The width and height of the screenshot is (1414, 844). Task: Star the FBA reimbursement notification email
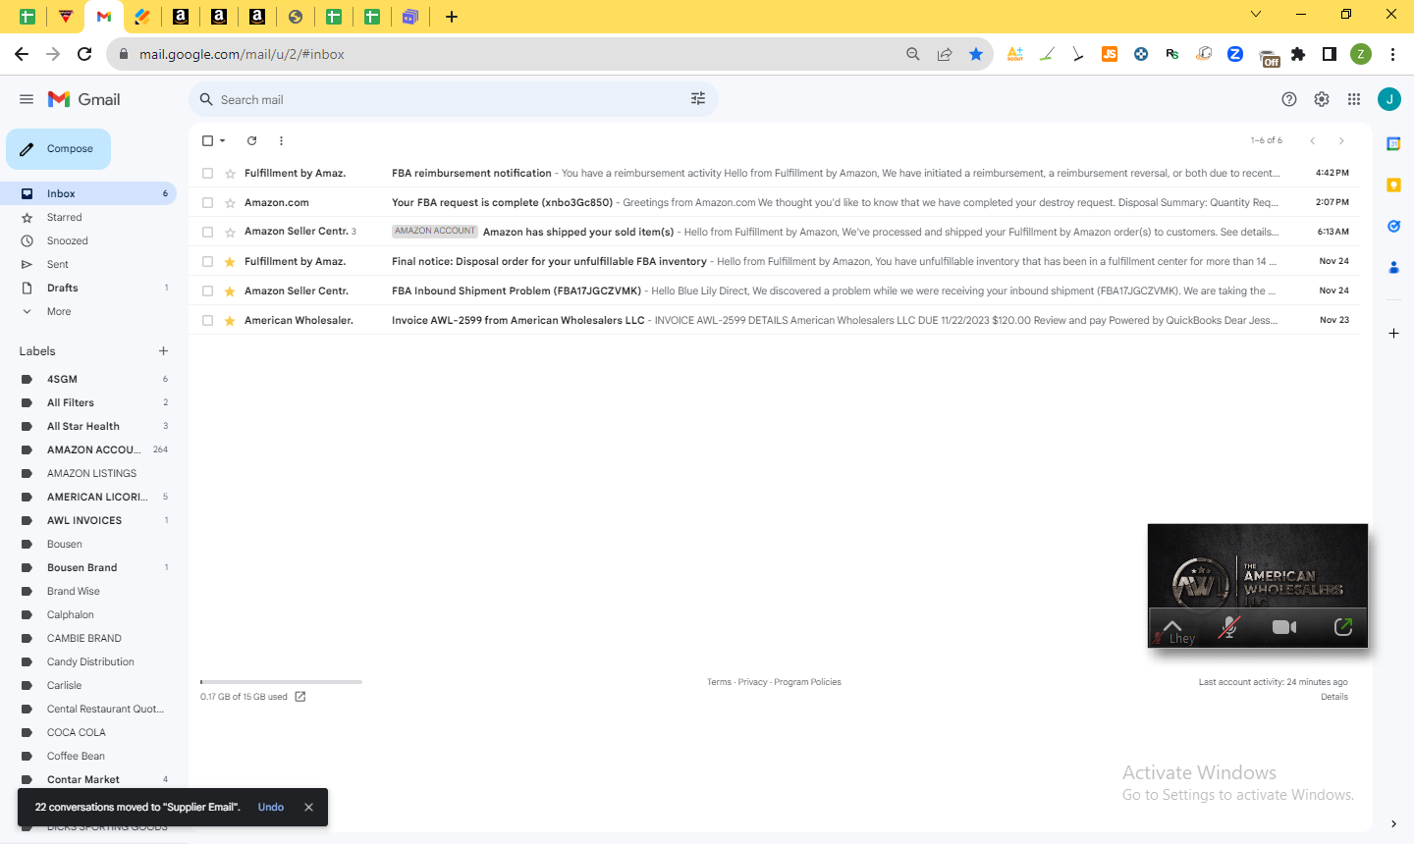click(230, 174)
